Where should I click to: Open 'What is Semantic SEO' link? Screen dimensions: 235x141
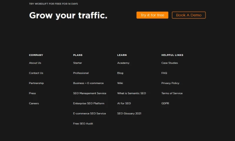(131, 93)
